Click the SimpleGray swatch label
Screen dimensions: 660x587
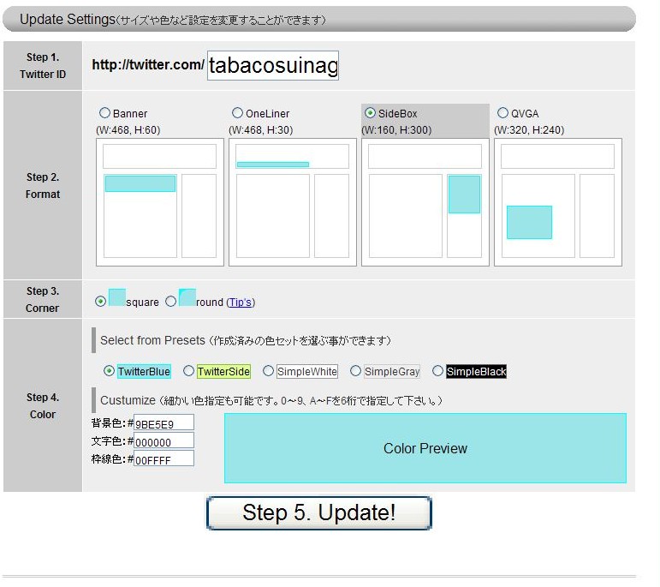pyautogui.click(x=392, y=372)
